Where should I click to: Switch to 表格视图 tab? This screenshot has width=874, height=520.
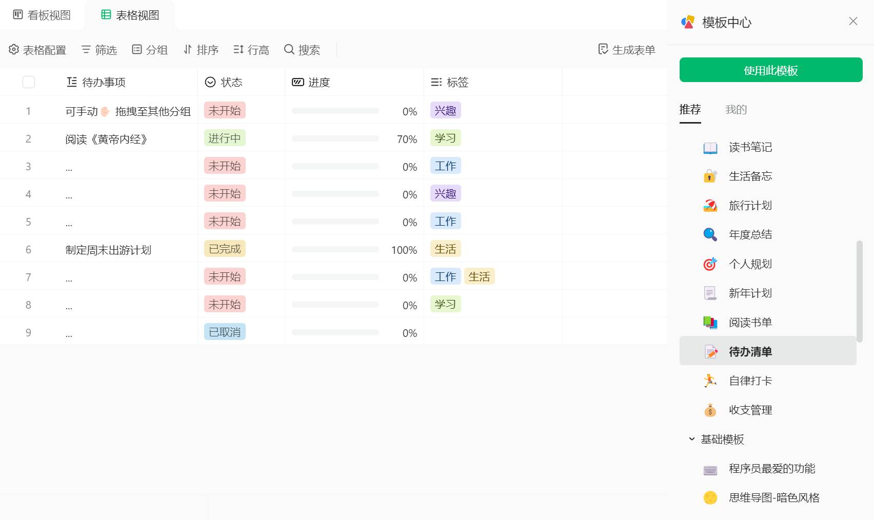pos(130,15)
